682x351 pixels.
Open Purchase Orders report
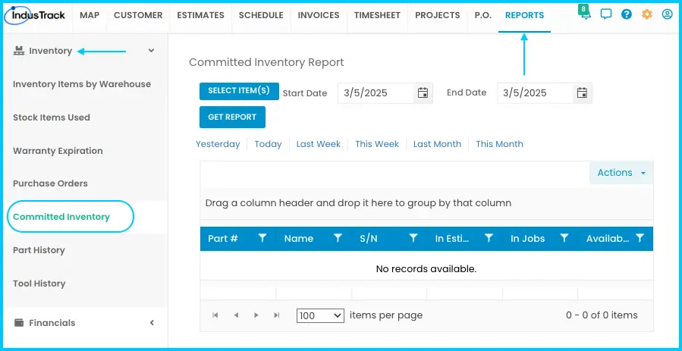point(50,183)
